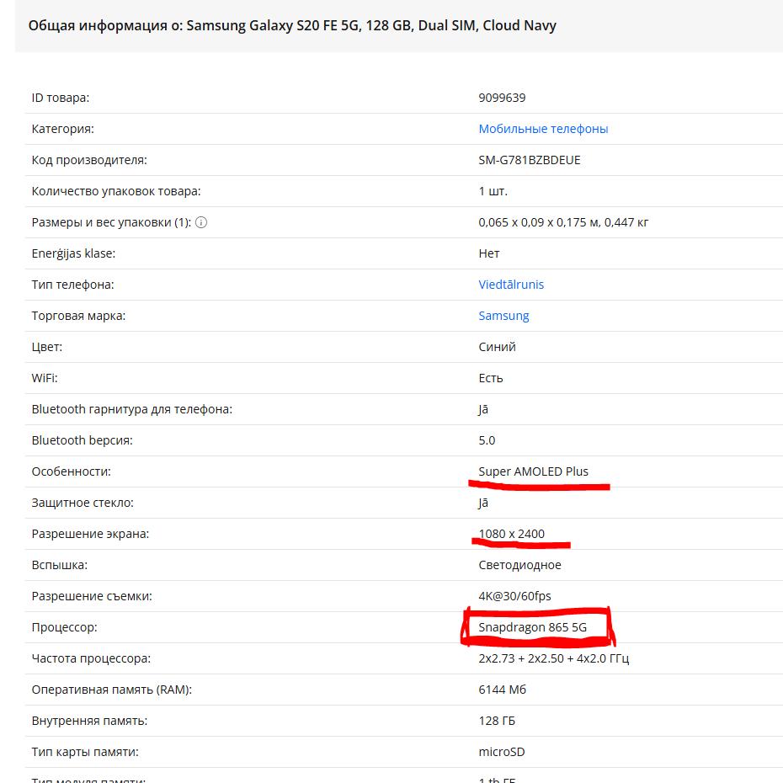The image size is (783, 783).
Task: Click the Snapdragon 865 5G processor value
Action: click(532, 627)
